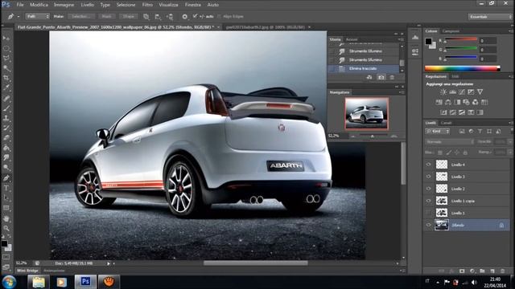This screenshot has height=289, width=515.
Task: Open the File menu
Action: (20, 5)
